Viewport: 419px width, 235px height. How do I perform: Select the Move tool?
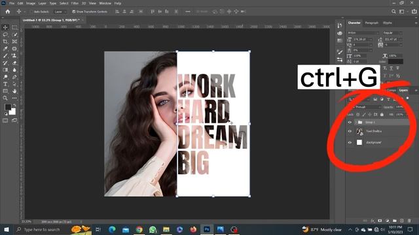pyautogui.click(x=5, y=27)
